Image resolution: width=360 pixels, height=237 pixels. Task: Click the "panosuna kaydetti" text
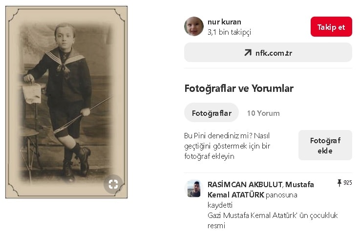tap(253, 200)
